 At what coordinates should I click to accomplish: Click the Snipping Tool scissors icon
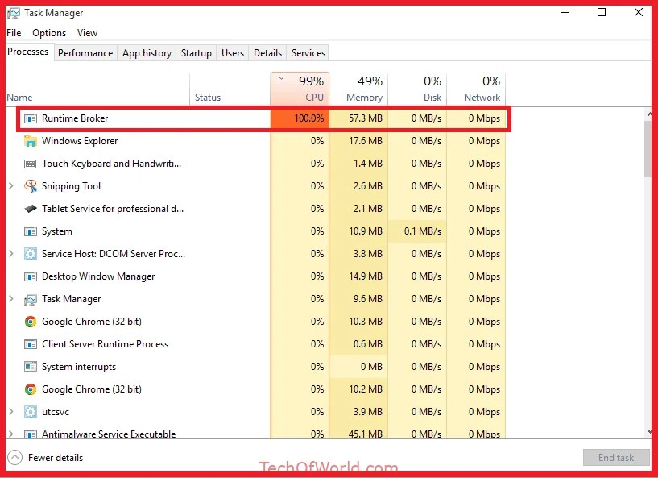tap(31, 185)
